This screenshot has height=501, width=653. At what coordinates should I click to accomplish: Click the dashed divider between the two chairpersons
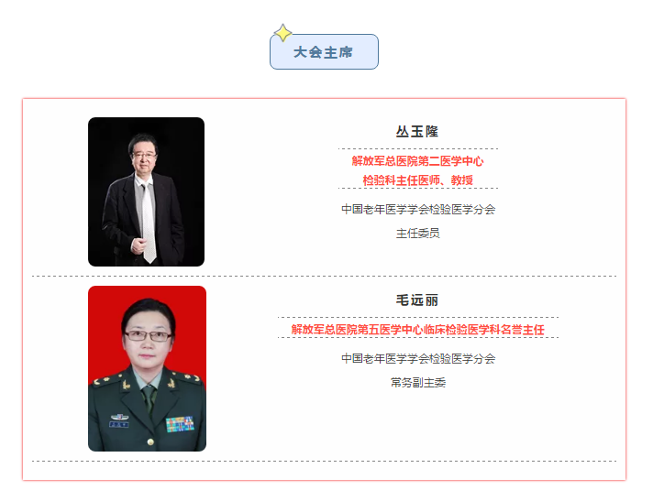(324, 276)
